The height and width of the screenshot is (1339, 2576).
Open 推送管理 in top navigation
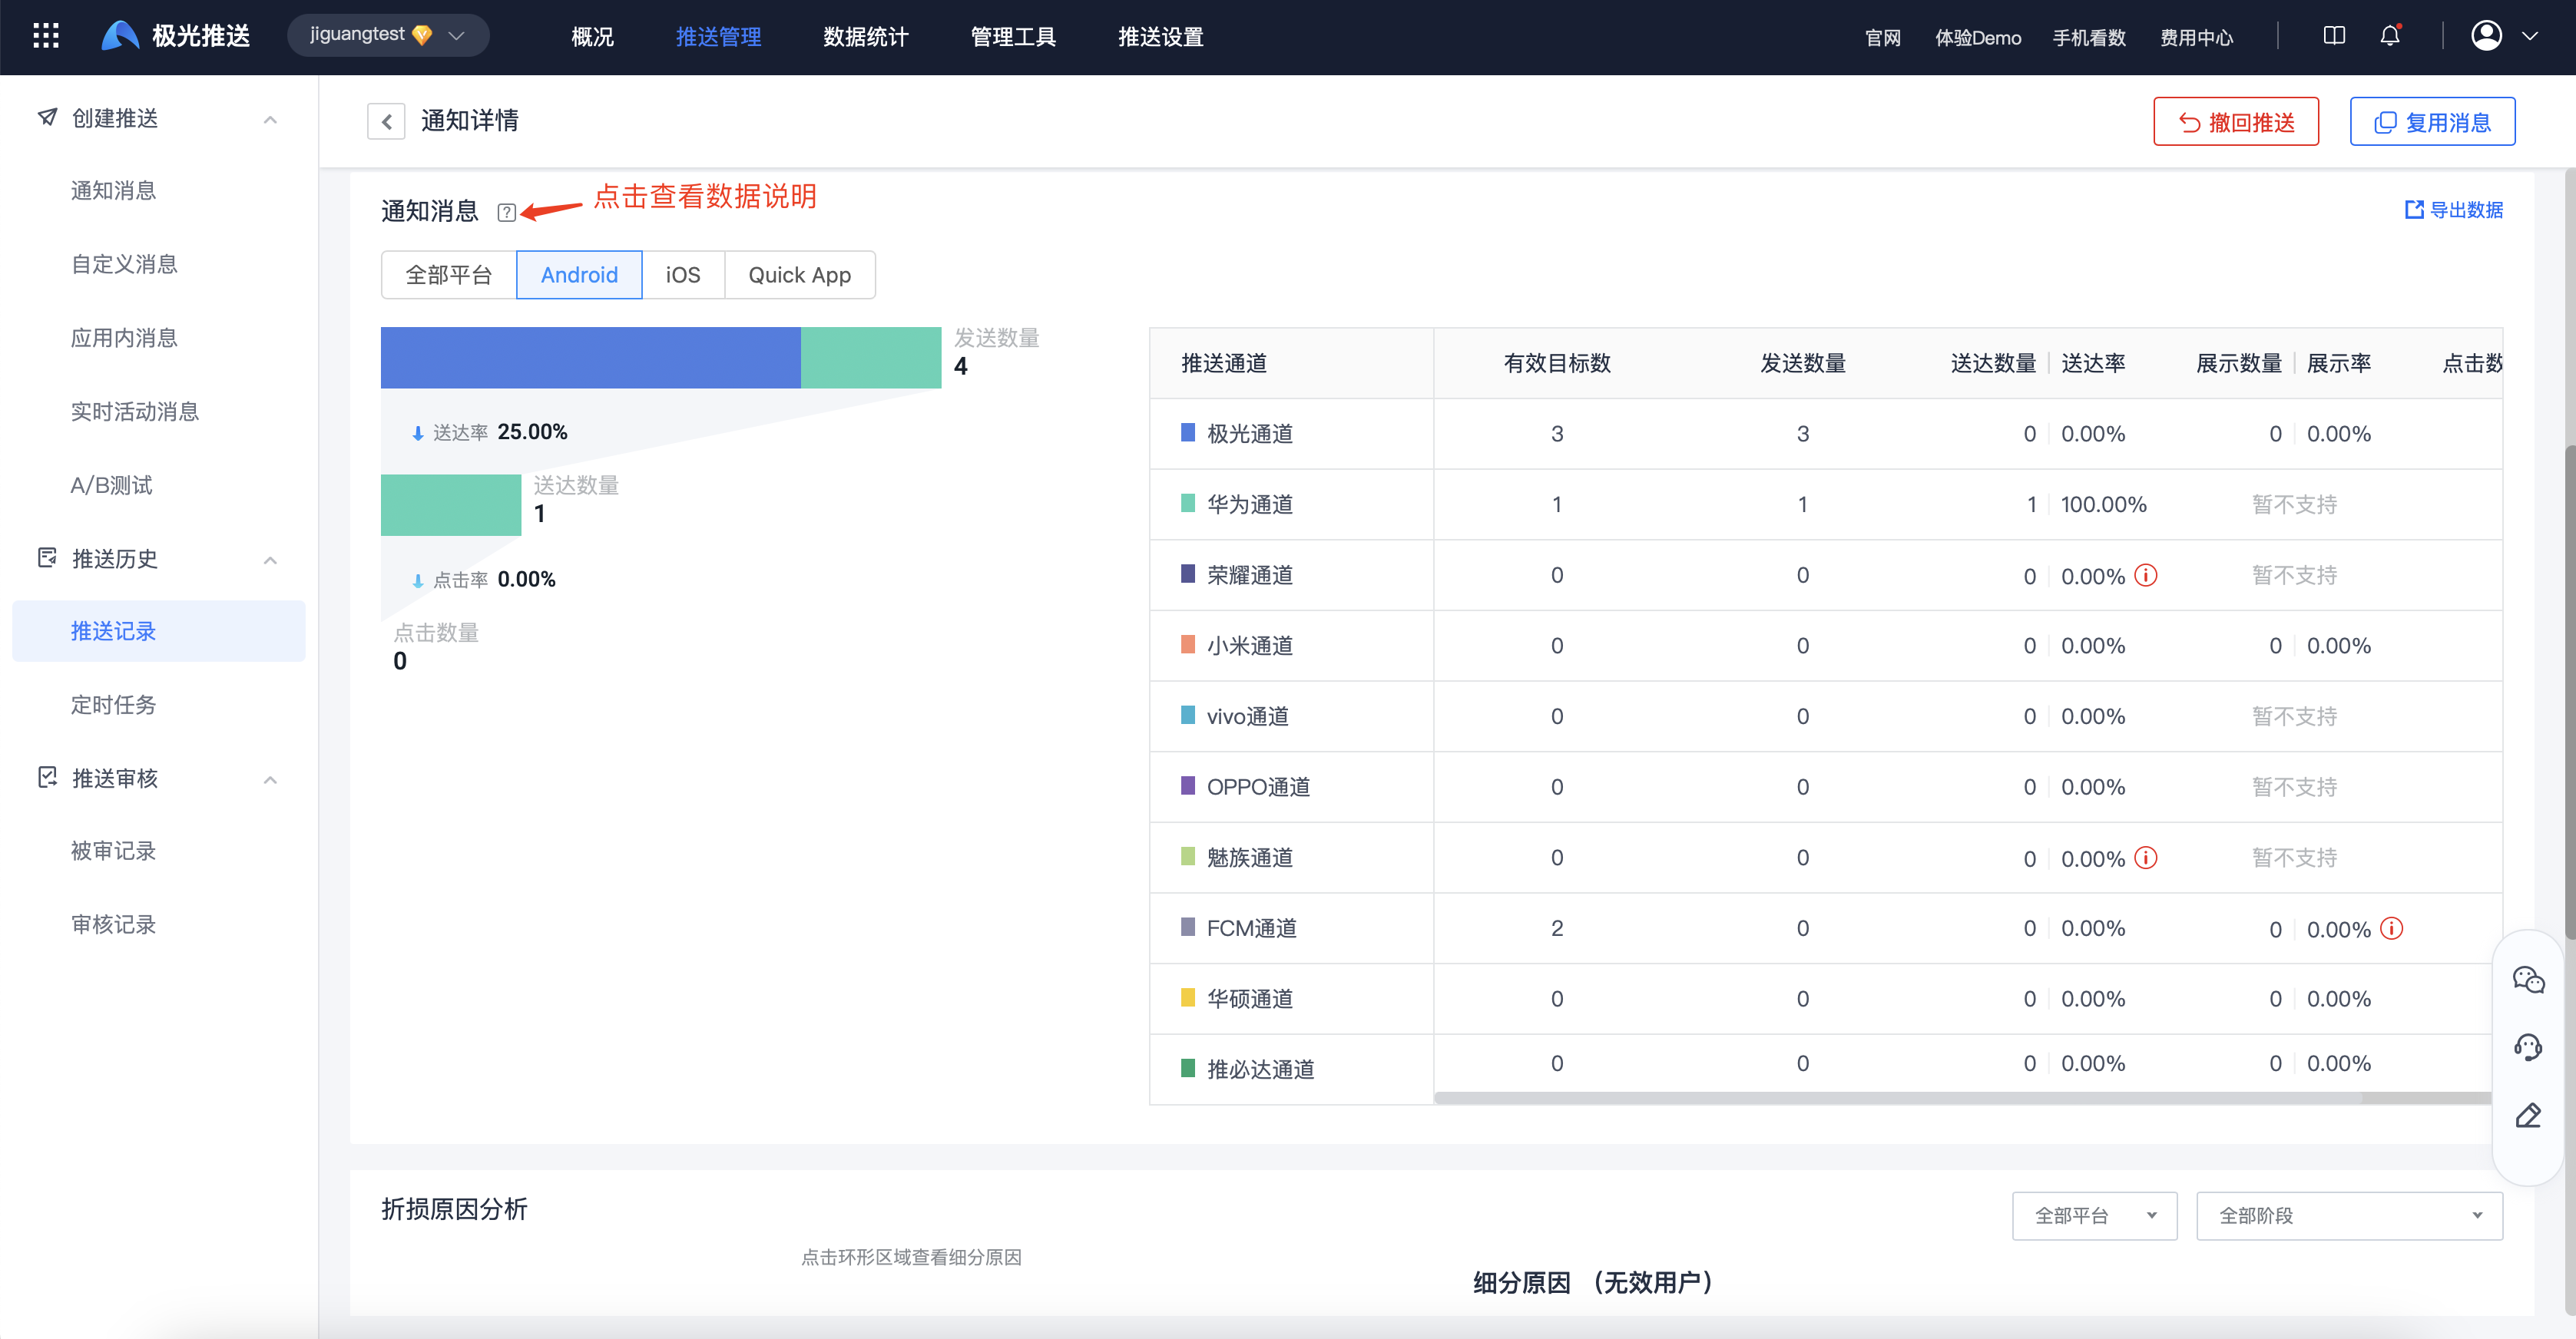(718, 37)
